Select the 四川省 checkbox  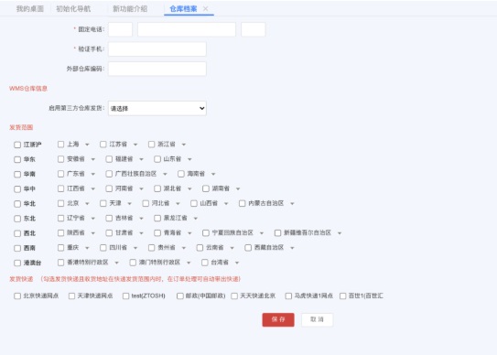coord(103,248)
